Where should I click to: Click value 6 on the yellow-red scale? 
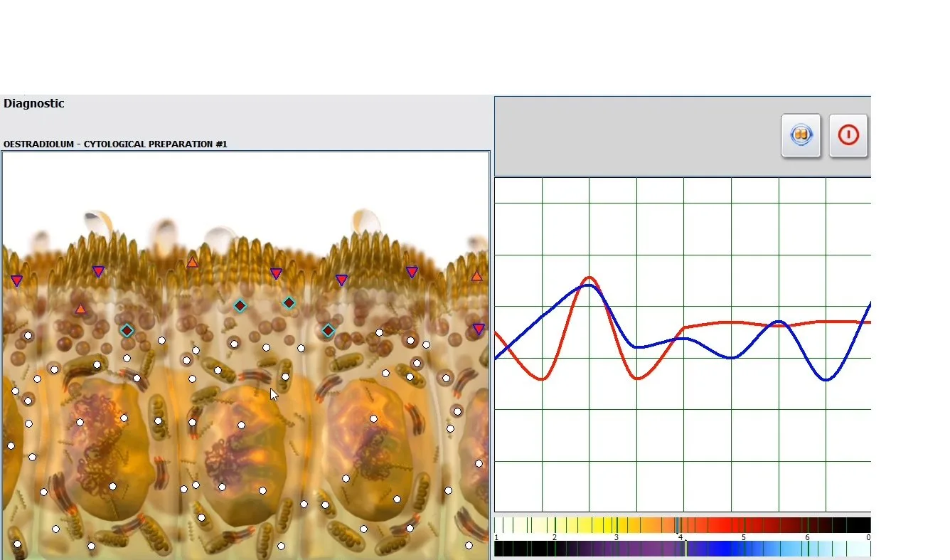point(807,537)
